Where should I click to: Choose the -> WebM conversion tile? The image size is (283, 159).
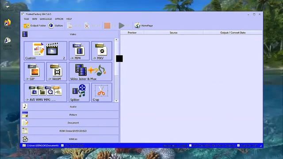57,72
